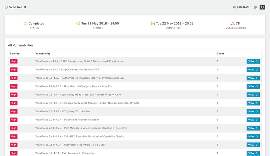Image resolution: width=270 pixels, height=156 pixels.
Task: Click the globe icon beside Scan Result
Action: tap(6, 7)
